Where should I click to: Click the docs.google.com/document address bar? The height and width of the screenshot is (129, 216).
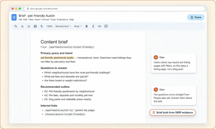coord(114,9)
